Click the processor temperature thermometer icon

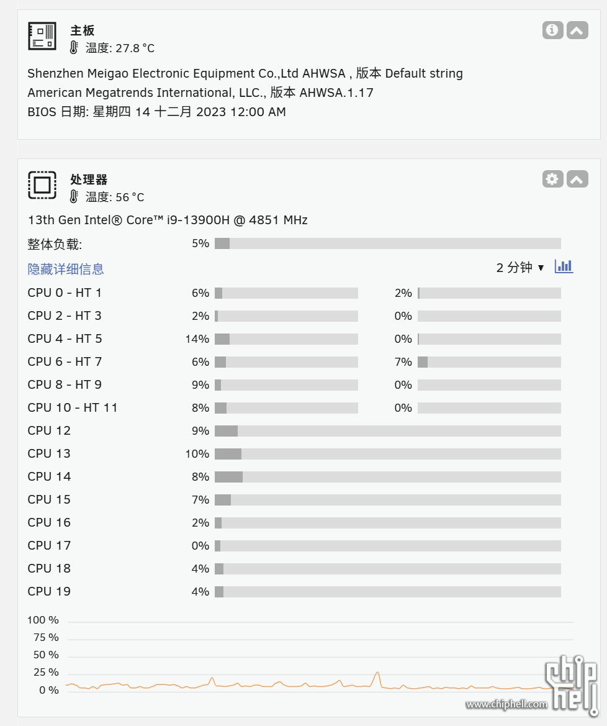tap(74, 197)
